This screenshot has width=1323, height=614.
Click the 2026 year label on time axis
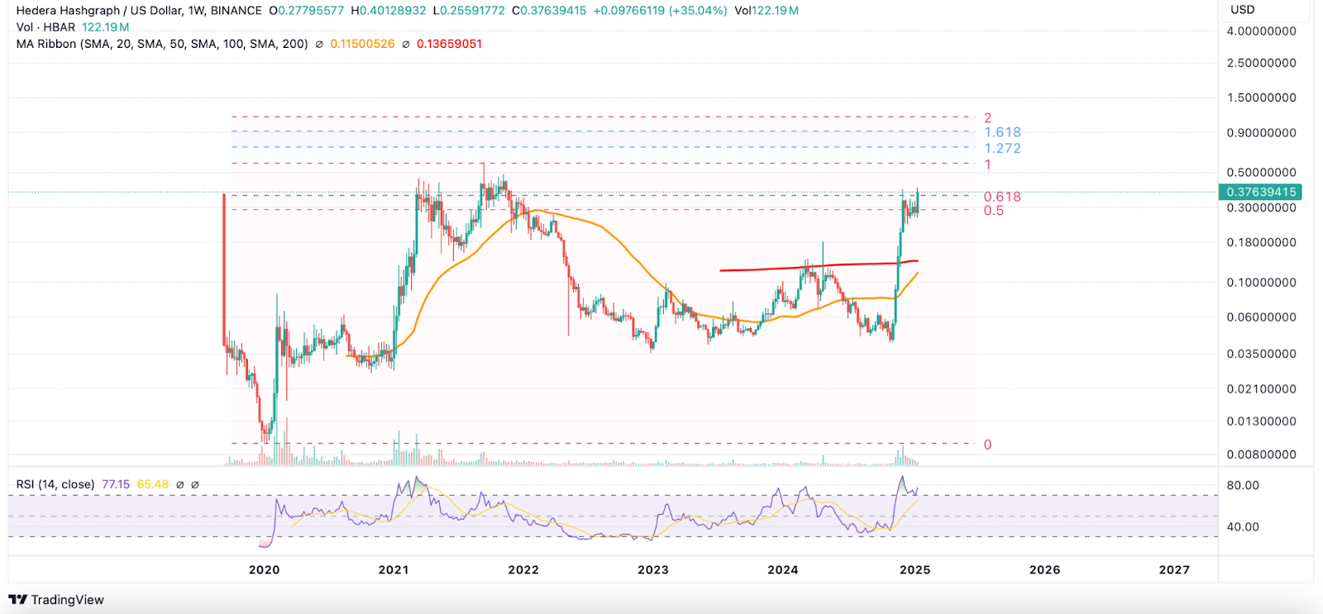(1045, 569)
